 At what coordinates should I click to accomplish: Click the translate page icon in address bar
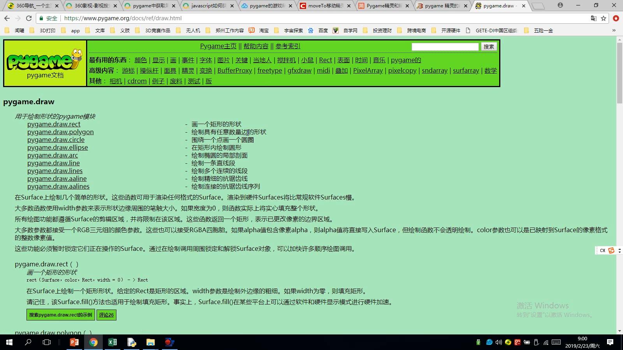[x=593, y=18]
